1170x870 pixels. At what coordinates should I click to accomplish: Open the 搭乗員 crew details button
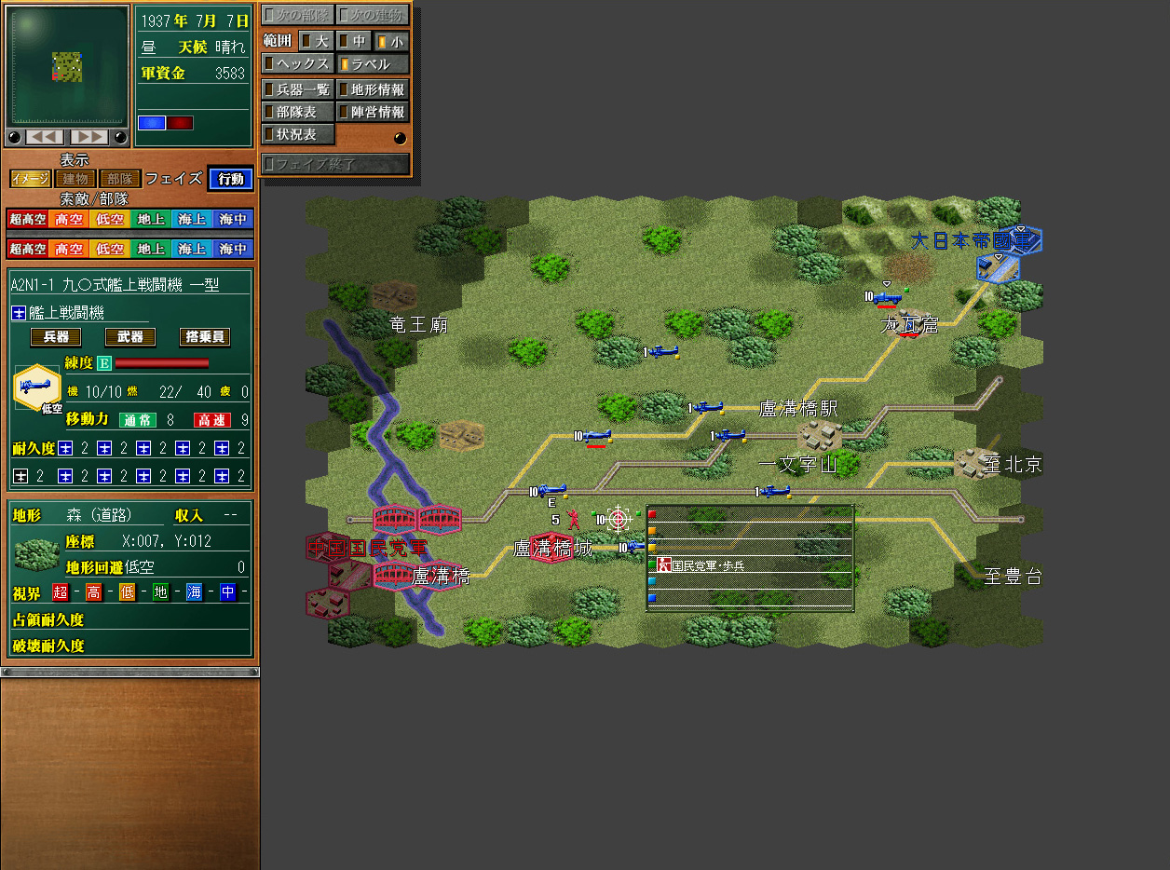pyautogui.click(x=205, y=337)
